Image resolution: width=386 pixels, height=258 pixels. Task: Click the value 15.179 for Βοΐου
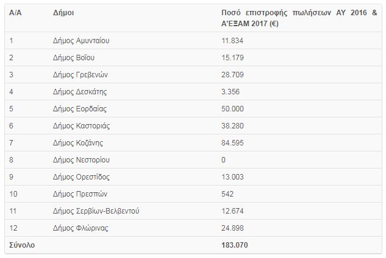232,58
